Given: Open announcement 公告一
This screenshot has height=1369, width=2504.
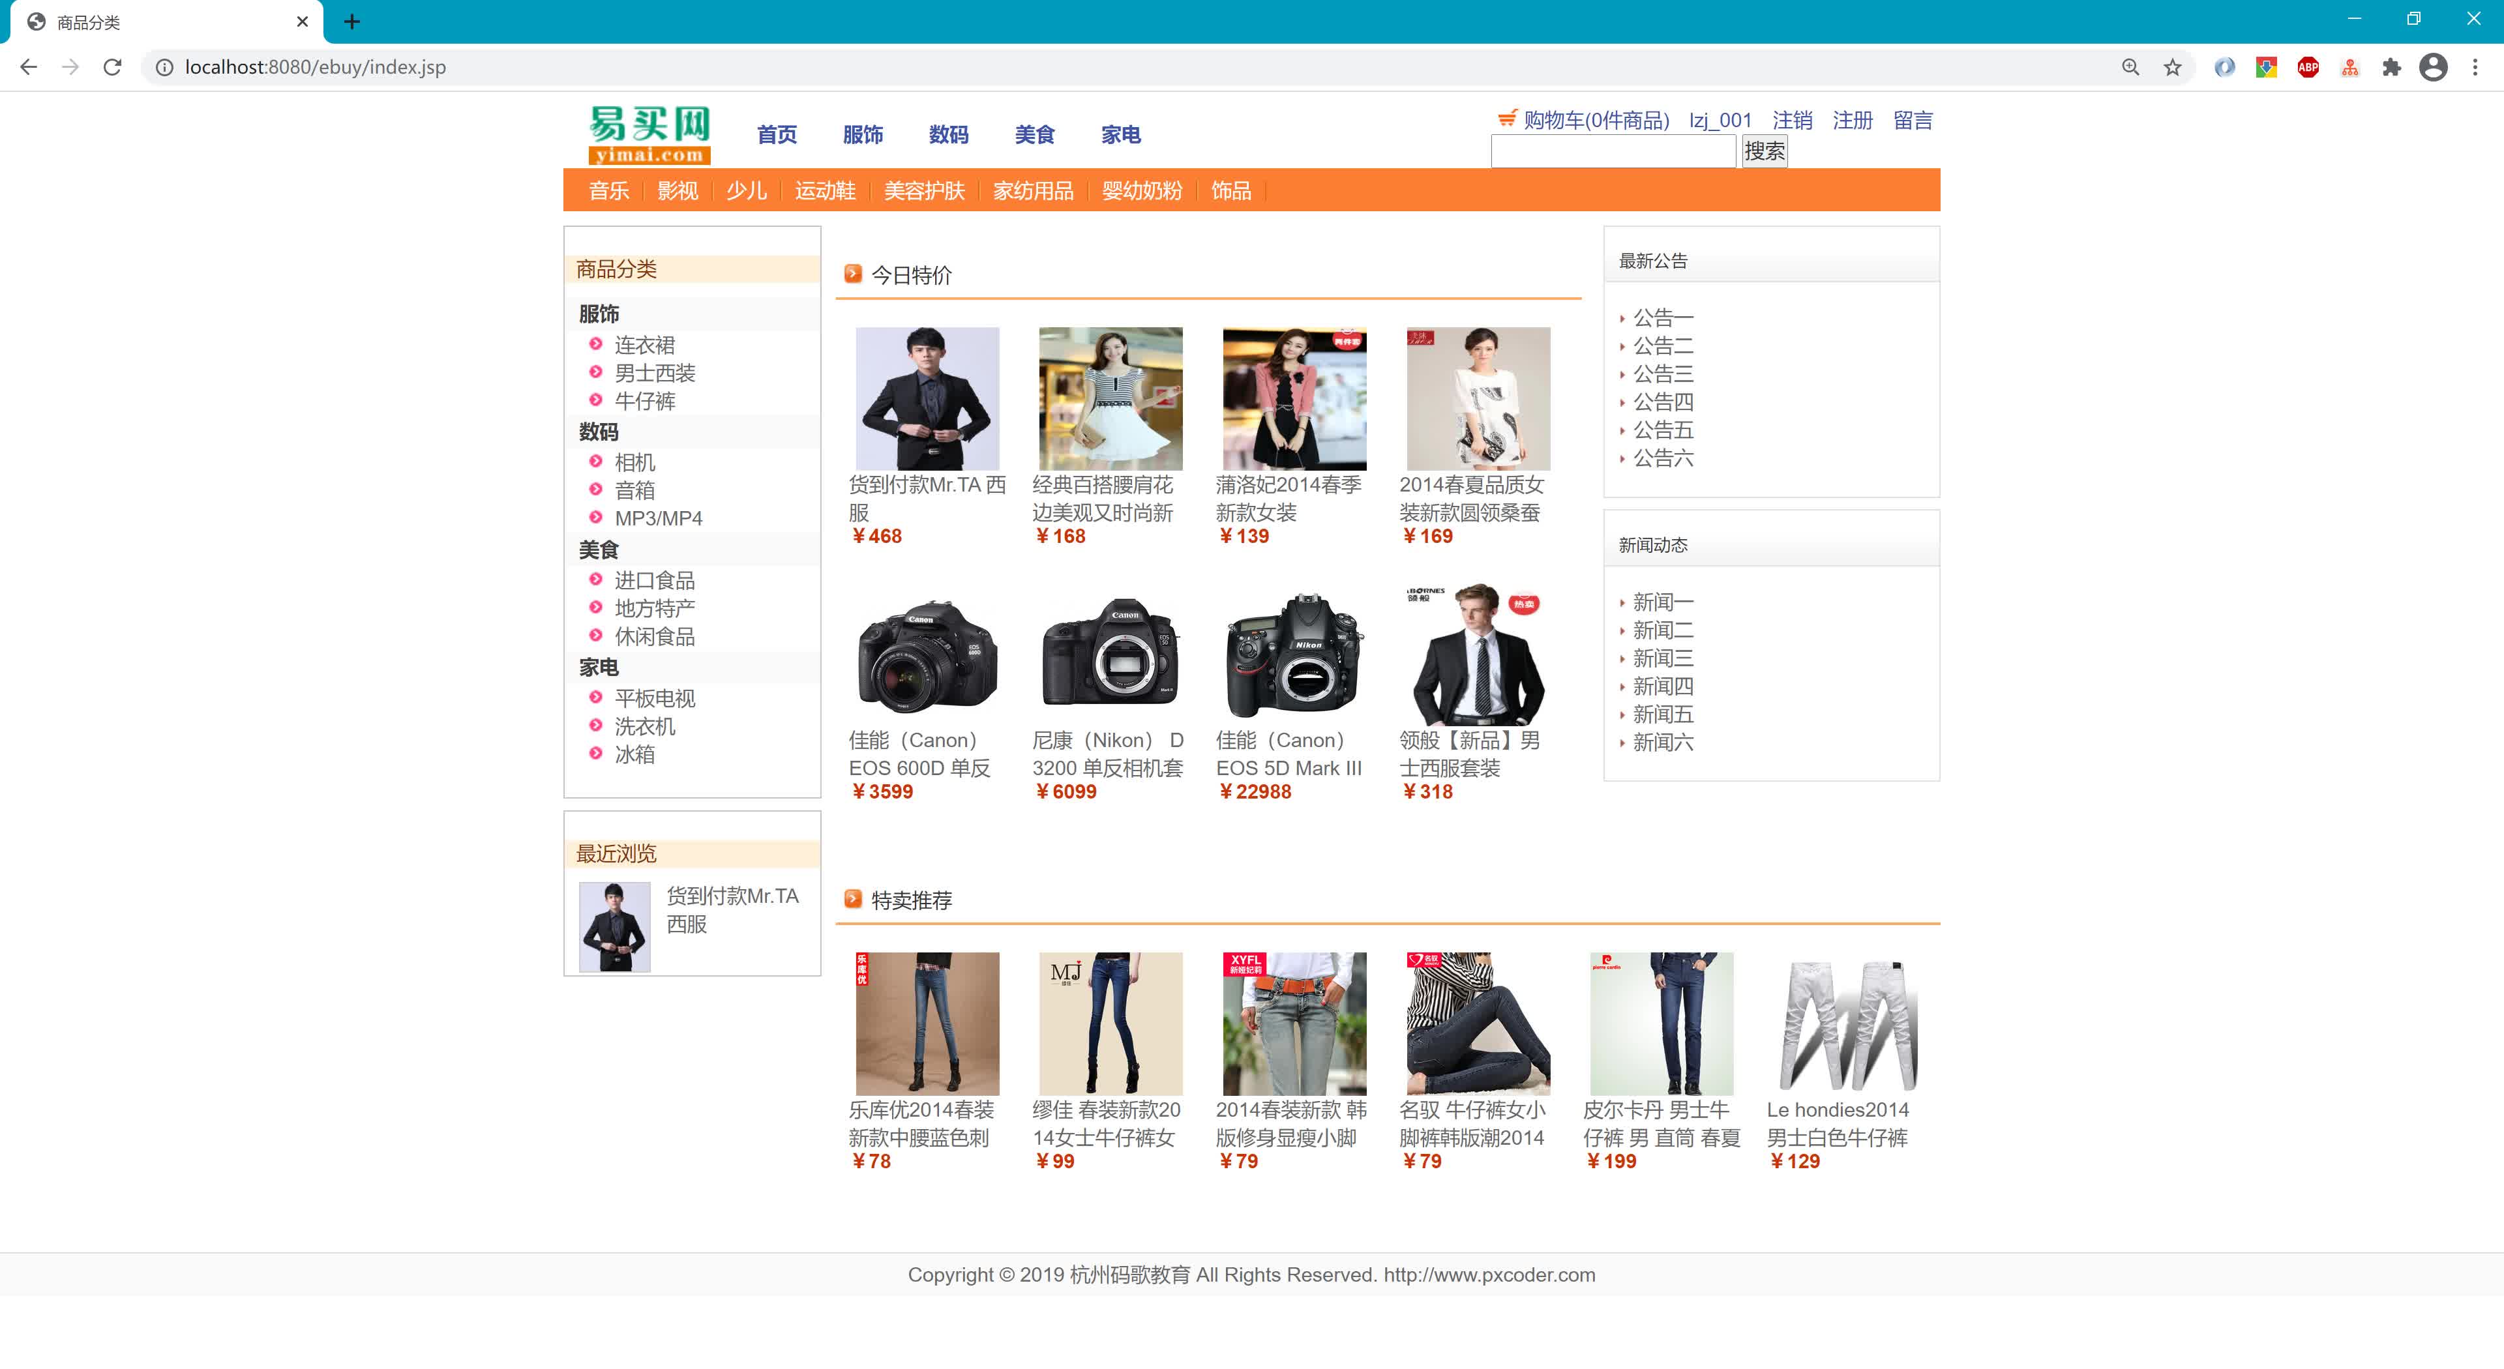Looking at the screenshot, I should tap(1663, 317).
